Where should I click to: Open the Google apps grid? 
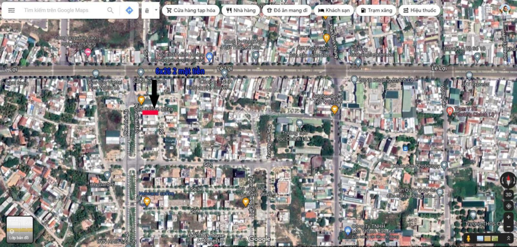(488, 10)
